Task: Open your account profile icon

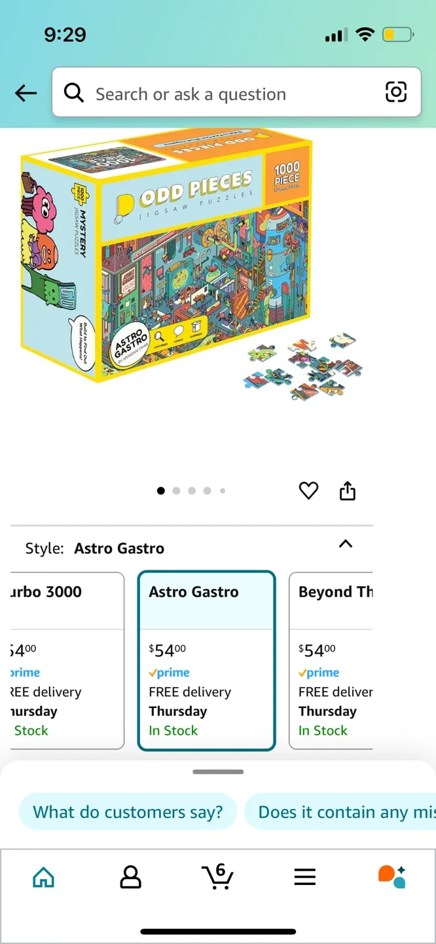Action: pyautogui.click(x=130, y=876)
